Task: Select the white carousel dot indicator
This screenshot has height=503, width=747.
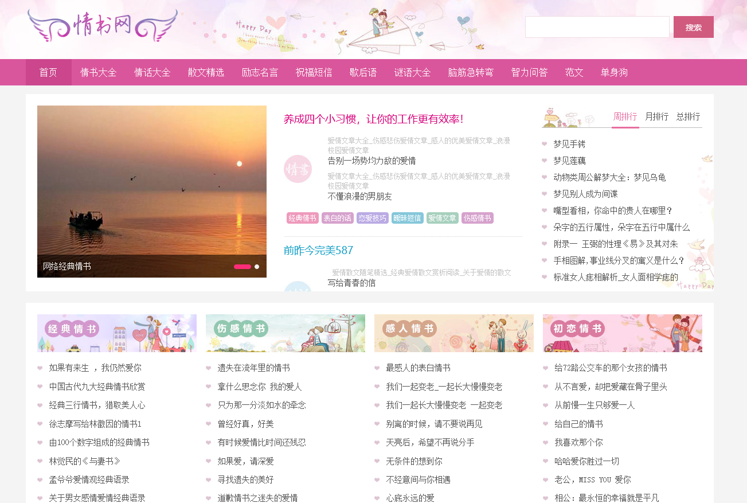Action: (x=257, y=267)
